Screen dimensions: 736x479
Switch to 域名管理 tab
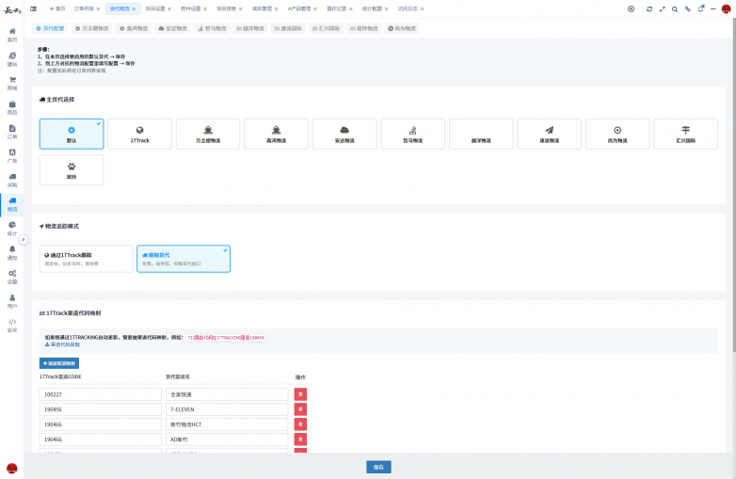262,8
